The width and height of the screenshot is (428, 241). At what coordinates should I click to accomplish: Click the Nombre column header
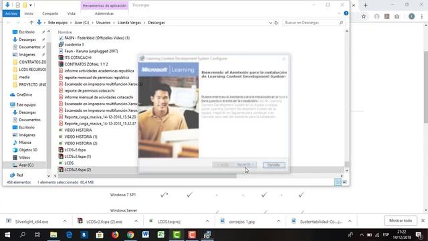tap(65, 32)
